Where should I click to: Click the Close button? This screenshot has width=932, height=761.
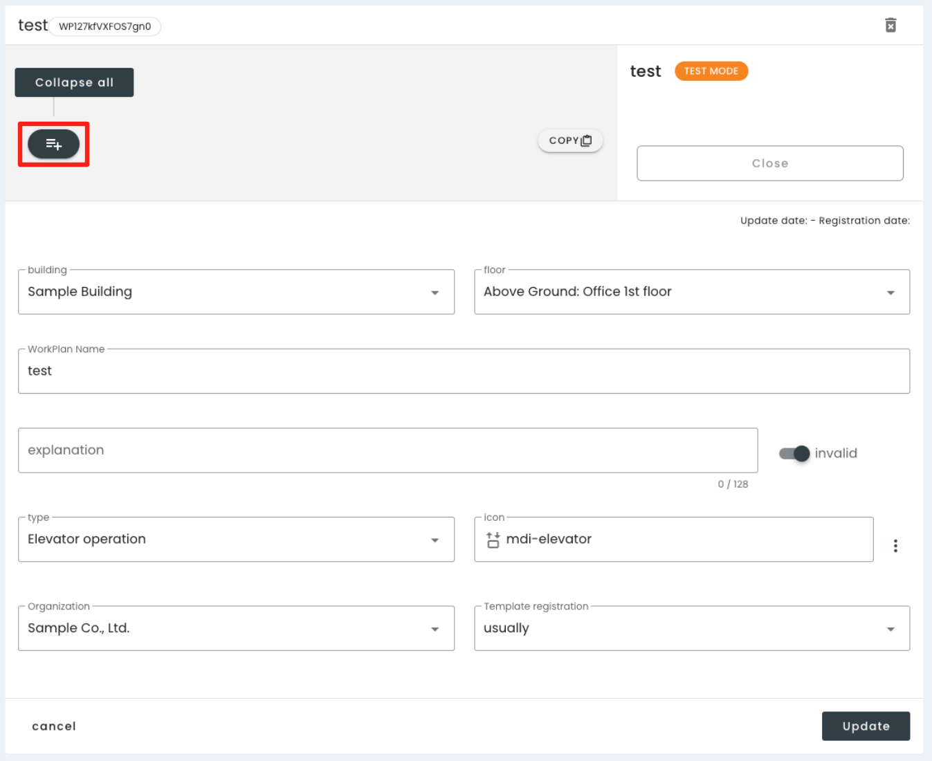click(x=770, y=163)
